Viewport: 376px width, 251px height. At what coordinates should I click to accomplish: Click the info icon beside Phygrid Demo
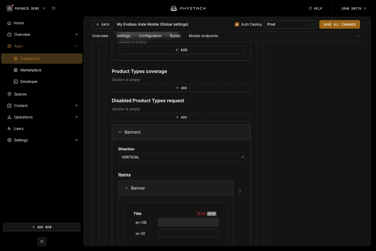[x=54, y=8]
